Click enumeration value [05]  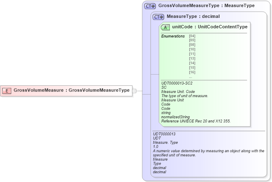[x=192, y=40]
